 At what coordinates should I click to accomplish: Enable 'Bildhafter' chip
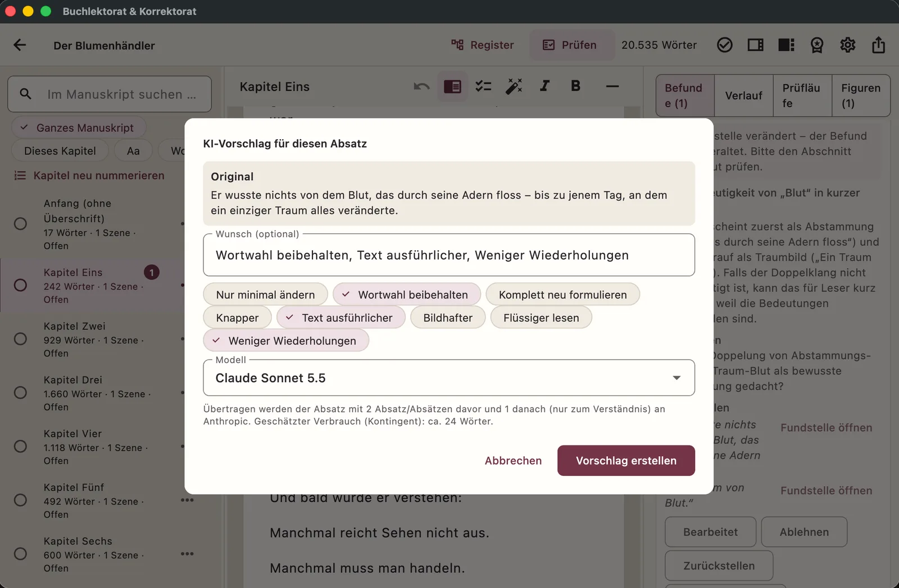pos(448,318)
